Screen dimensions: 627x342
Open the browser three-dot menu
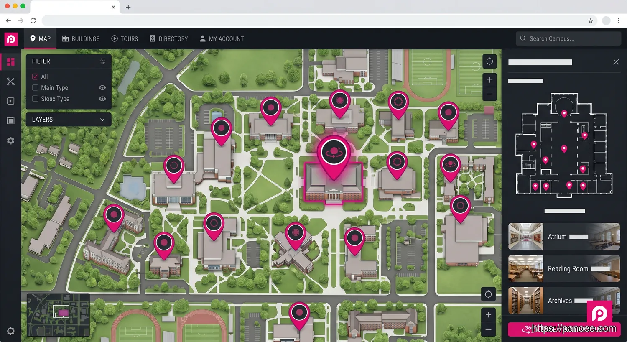[619, 20]
